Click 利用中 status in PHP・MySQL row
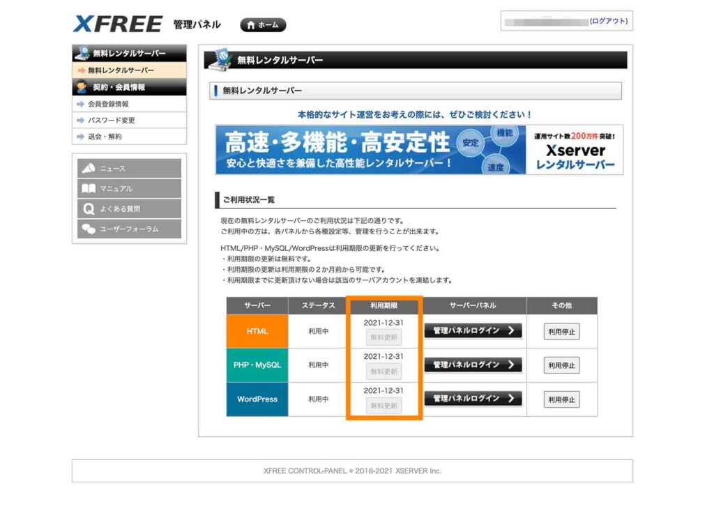Screen dimensions: 714x520 click(x=318, y=365)
